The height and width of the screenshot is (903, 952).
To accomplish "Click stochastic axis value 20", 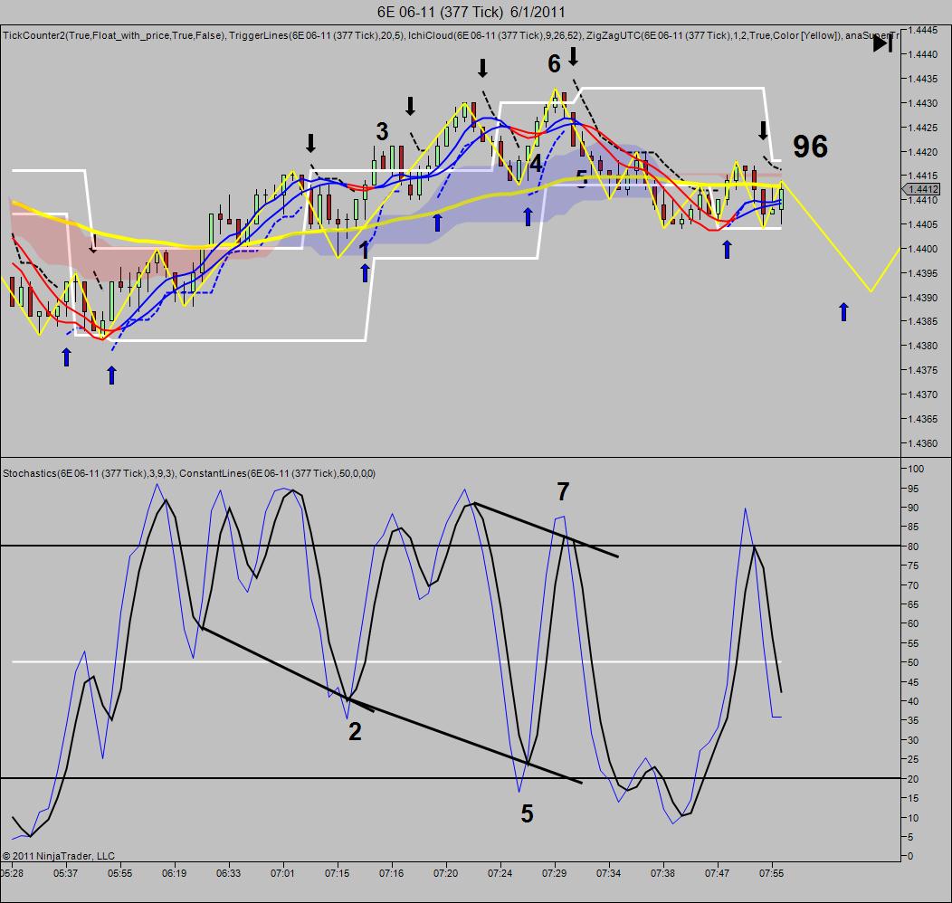I will pos(913,779).
